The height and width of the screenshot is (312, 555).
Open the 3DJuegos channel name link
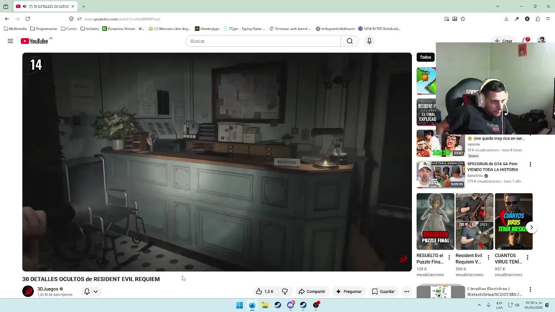pyautogui.click(x=48, y=289)
